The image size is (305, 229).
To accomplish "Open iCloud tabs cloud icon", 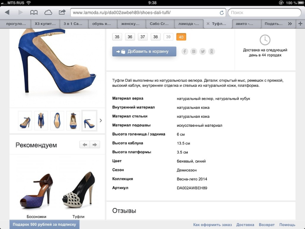I will click(48, 13).
